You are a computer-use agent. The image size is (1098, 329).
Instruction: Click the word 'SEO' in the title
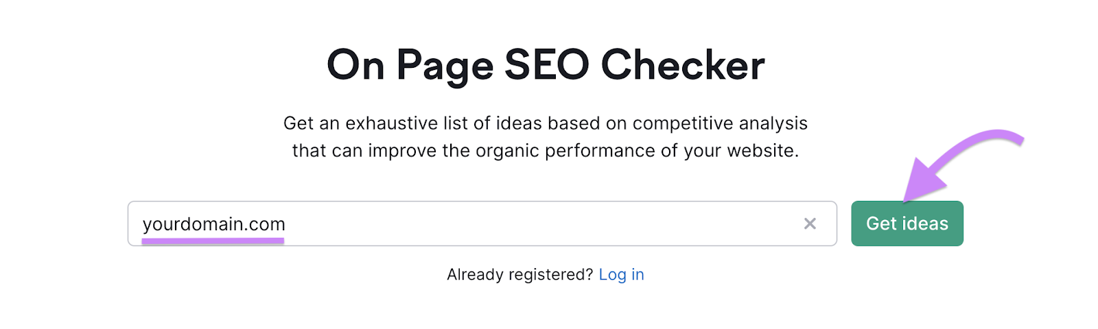pos(547,65)
